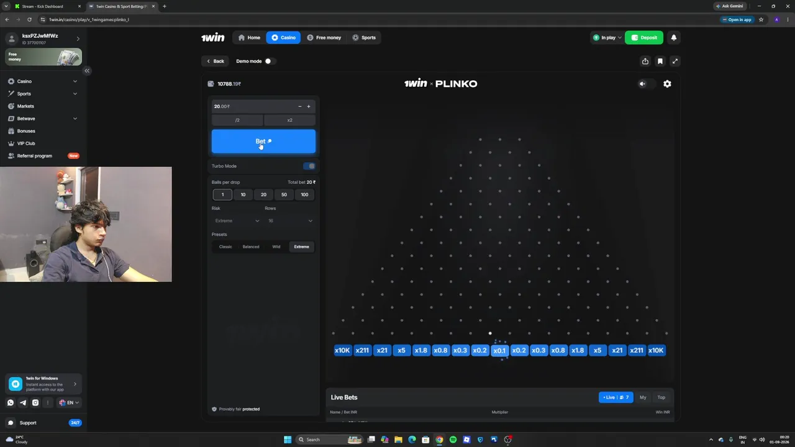Select 20 balls per drop
795x447 pixels.
[263, 194]
